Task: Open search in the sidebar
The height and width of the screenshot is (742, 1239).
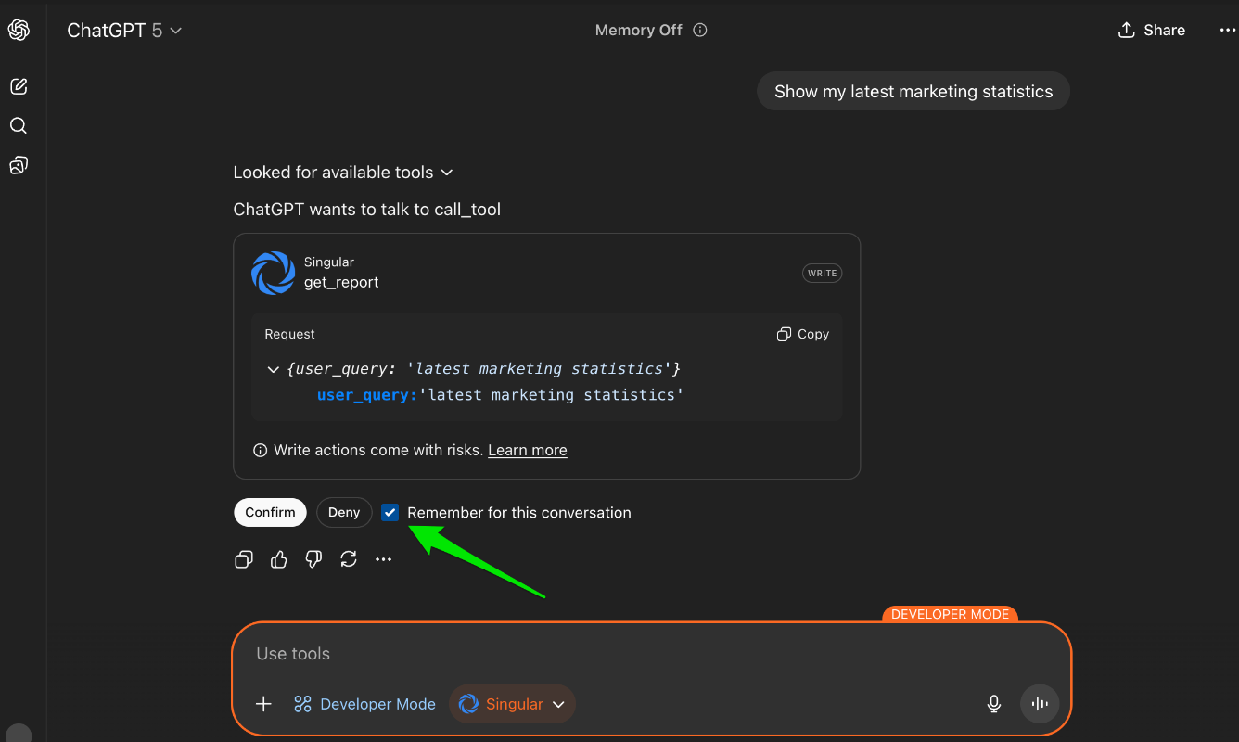Action: tap(19, 125)
